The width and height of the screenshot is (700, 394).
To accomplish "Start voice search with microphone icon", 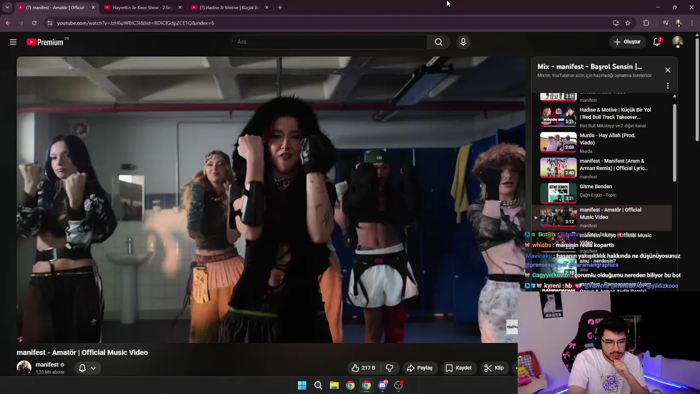I will coord(463,42).
